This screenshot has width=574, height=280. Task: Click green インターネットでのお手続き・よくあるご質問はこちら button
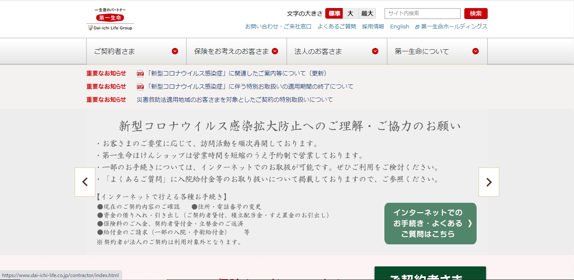click(430, 224)
